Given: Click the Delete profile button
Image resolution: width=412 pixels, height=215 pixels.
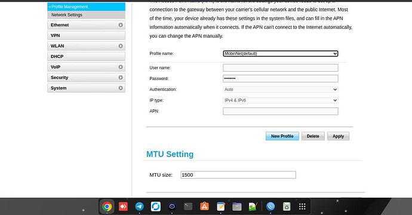Looking at the screenshot, I should (x=313, y=136).
